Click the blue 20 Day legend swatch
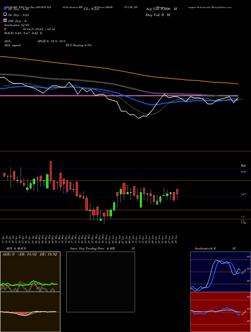 5,8
